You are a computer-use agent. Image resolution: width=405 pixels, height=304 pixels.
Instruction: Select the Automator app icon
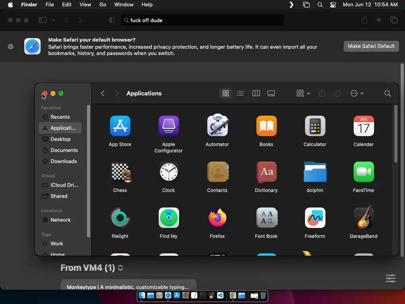(x=217, y=125)
